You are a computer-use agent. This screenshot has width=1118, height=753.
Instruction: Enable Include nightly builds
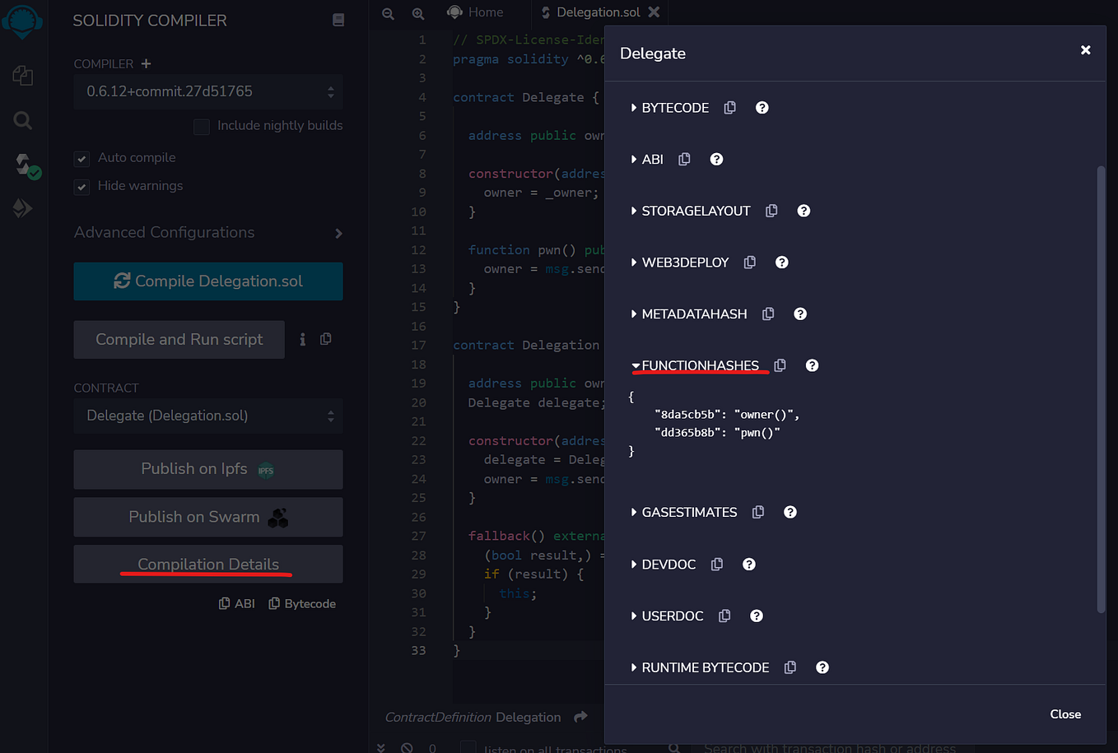click(x=202, y=127)
